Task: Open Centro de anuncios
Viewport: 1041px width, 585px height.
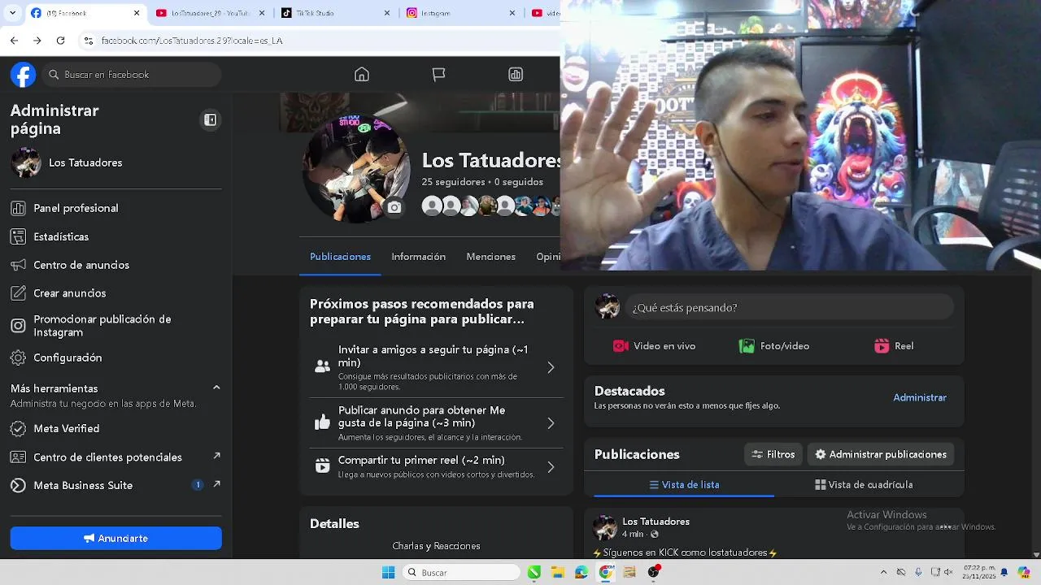Action: (114, 265)
